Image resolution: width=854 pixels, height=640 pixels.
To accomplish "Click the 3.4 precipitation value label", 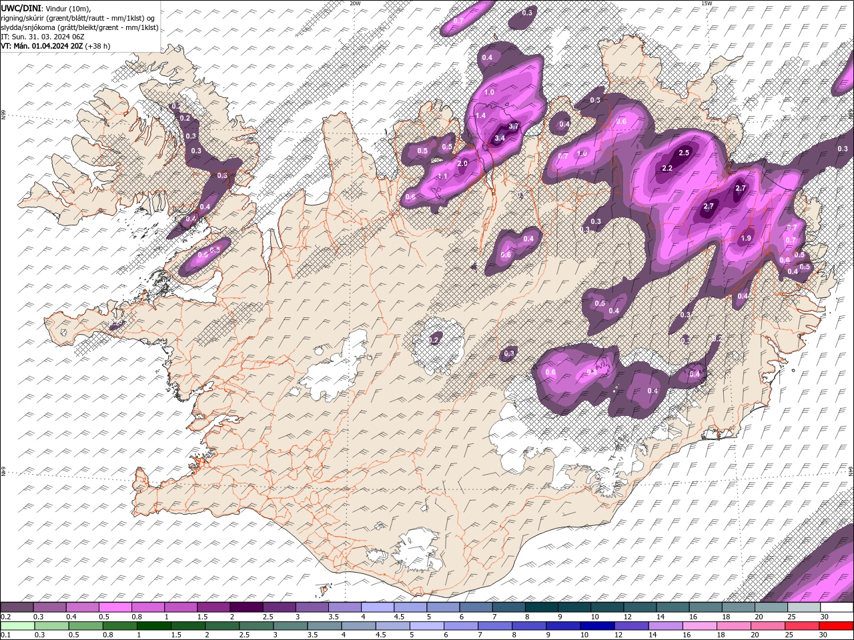I will [x=500, y=139].
